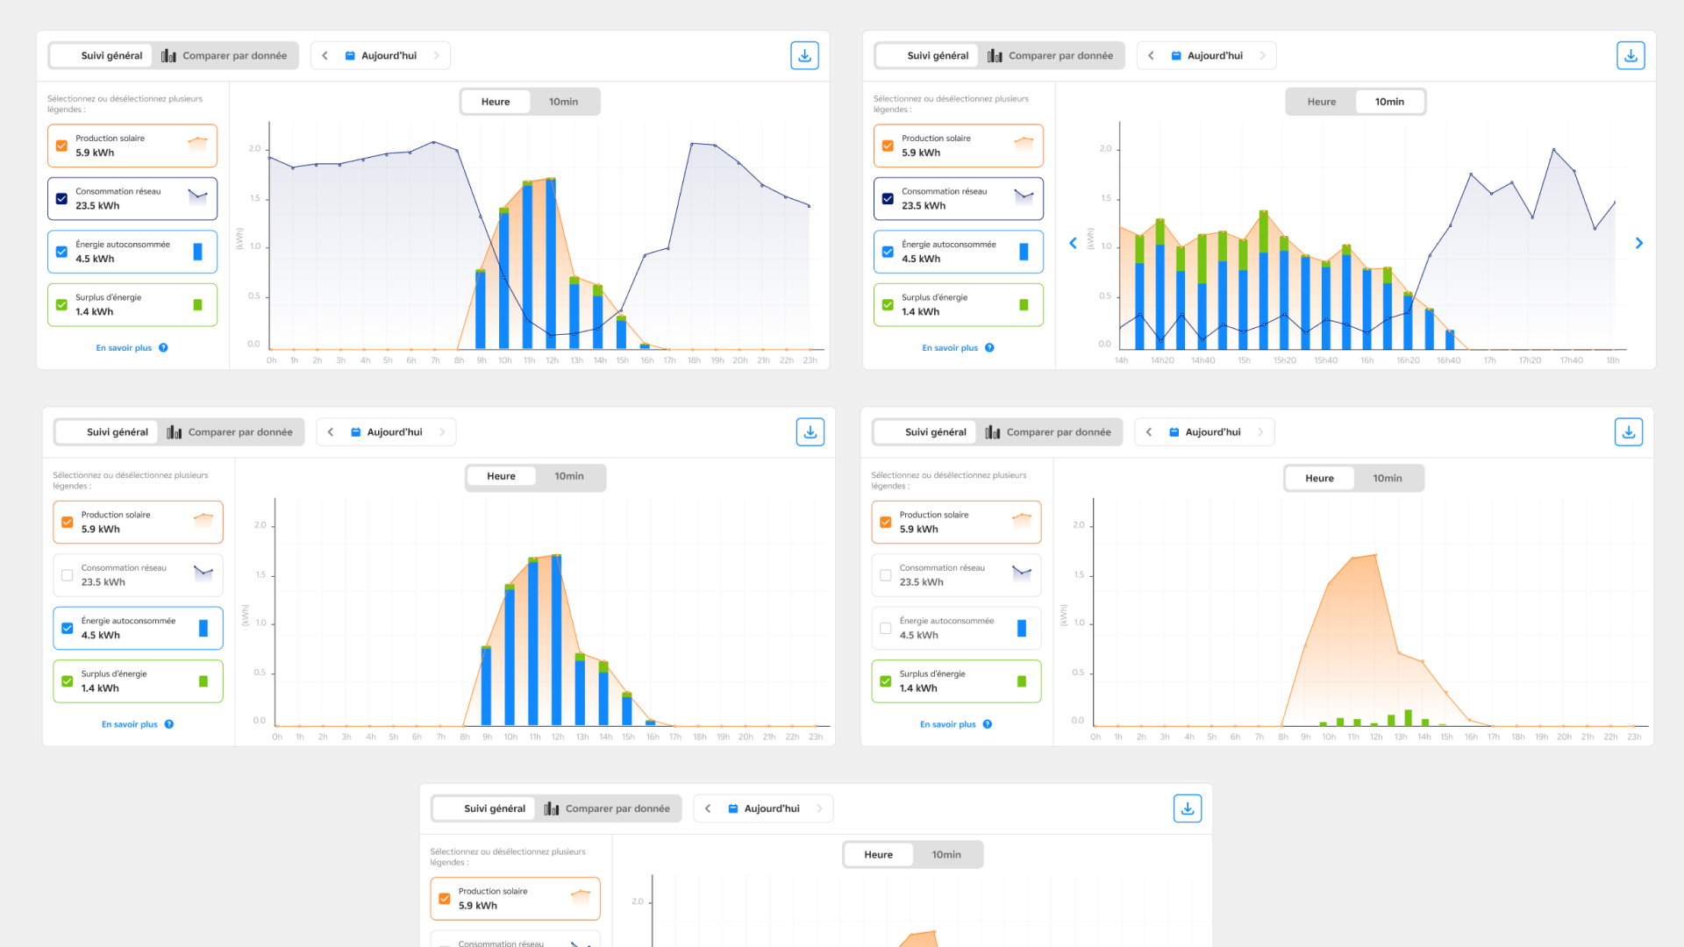The width and height of the screenshot is (1684, 947).
Task: Click grid consumption line icon in top-left legend
Action: pos(198,196)
